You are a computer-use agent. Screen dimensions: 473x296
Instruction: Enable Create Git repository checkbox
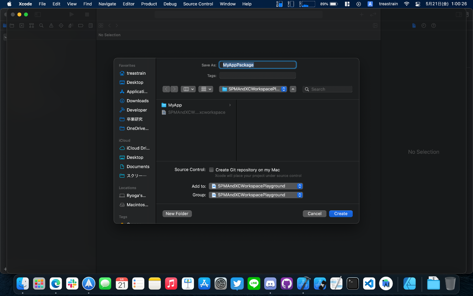pyautogui.click(x=211, y=170)
